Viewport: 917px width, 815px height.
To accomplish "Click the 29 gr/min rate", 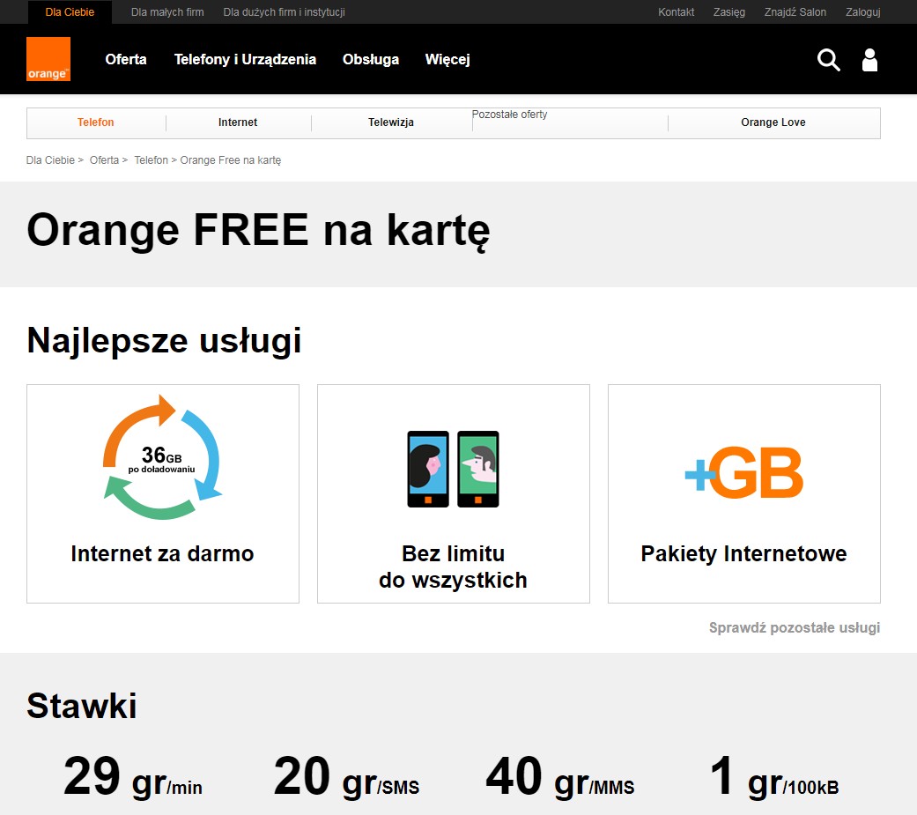I will click(133, 776).
